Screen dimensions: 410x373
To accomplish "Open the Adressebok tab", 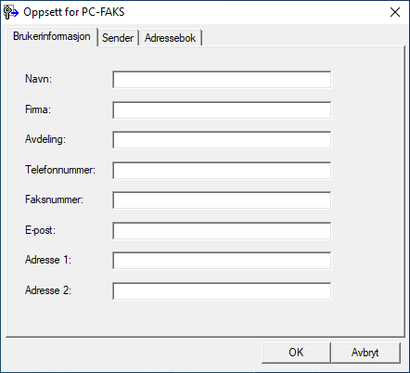I will pyautogui.click(x=170, y=38).
